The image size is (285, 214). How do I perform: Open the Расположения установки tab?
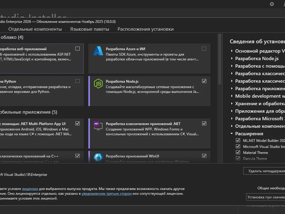tap(145, 29)
